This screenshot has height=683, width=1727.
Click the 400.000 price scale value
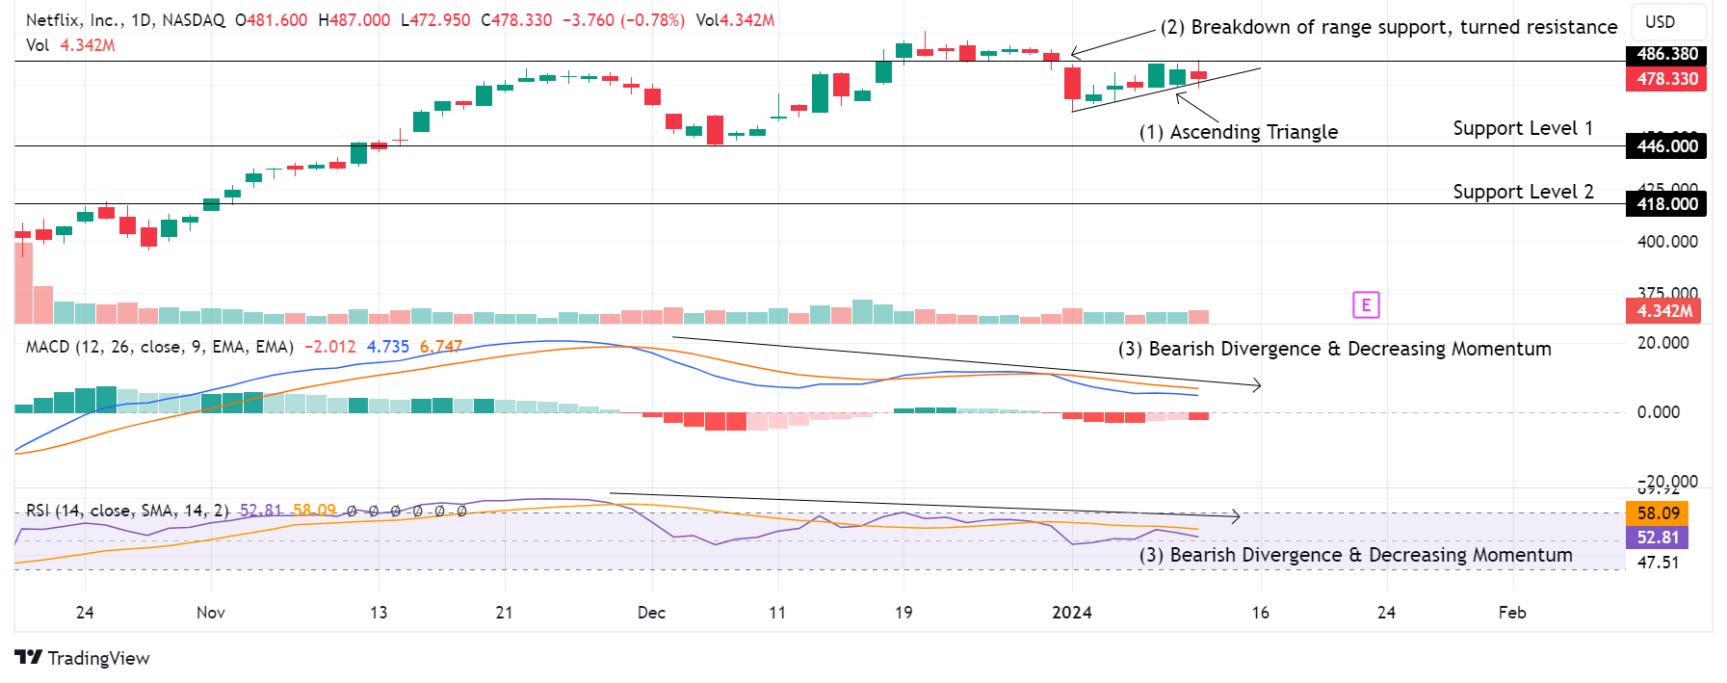(x=1667, y=242)
